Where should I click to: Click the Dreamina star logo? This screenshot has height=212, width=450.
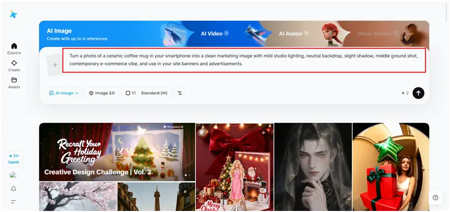(x=13, y=14)
